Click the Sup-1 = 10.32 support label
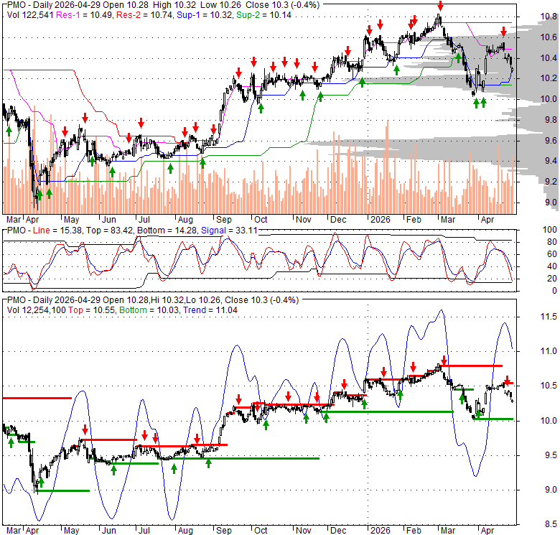 point(205,15)
